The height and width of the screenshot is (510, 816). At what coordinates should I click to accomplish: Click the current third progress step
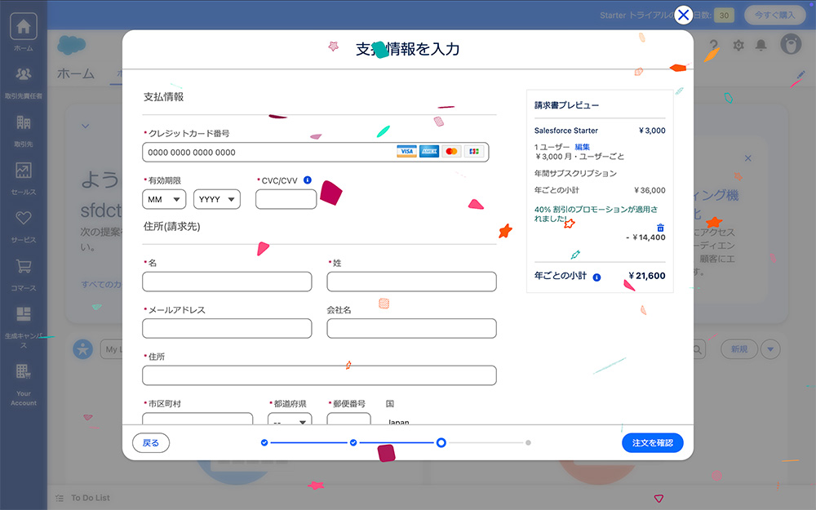[441, 442]
